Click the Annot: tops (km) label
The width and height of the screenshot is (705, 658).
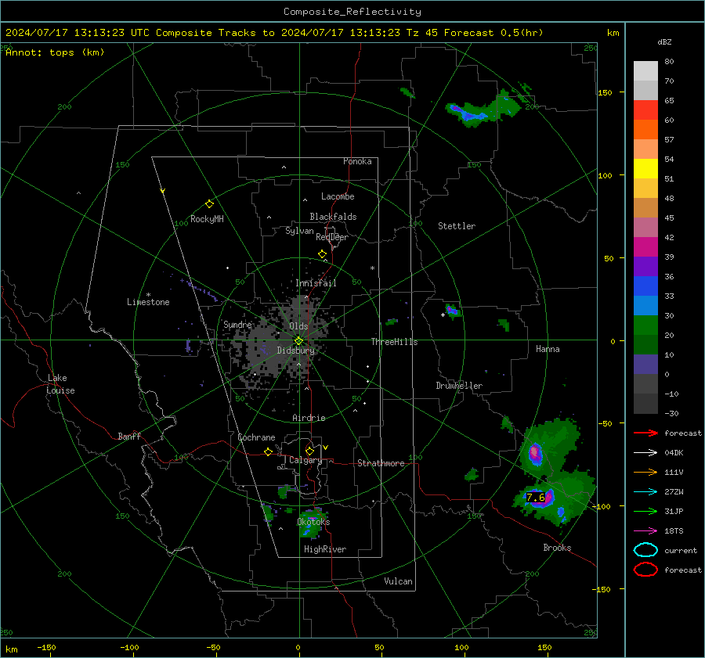55,52
